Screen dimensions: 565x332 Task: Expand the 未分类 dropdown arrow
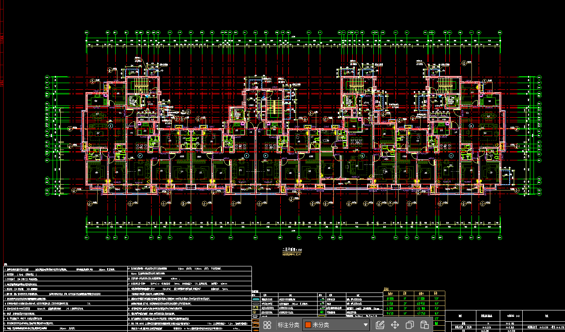(x=366, y=325)
